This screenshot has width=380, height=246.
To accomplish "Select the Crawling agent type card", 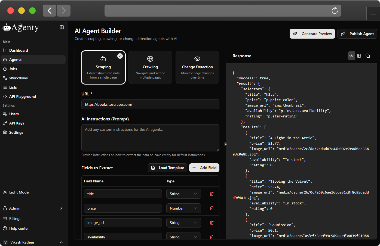I will pos(150,67).
